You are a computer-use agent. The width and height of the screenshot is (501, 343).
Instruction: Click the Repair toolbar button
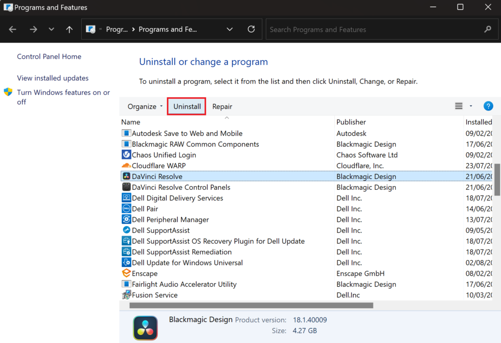[222, 107]
